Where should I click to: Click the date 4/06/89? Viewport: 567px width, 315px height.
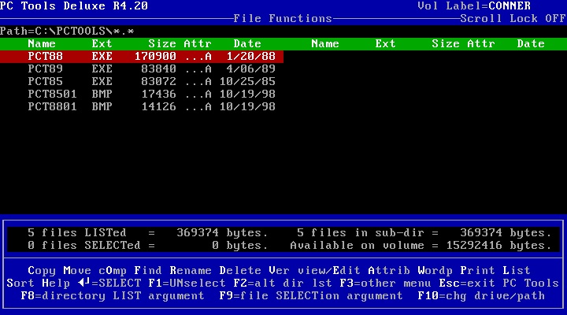pos(251,69)
